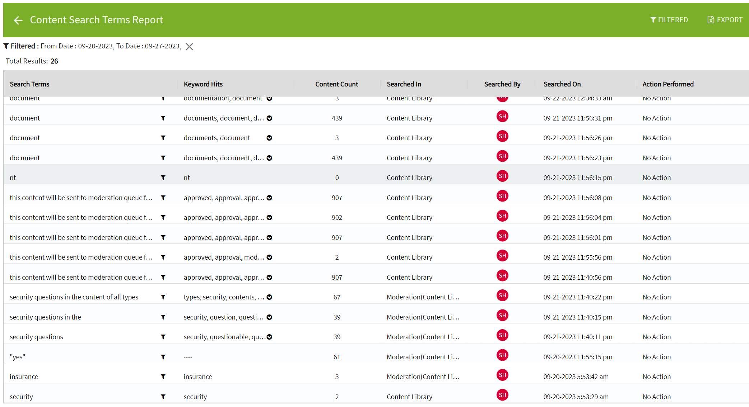The image size is (749, 407).
Task: Filter by moderation queue term at 11:56:01 pm
Action: [163, 237]
